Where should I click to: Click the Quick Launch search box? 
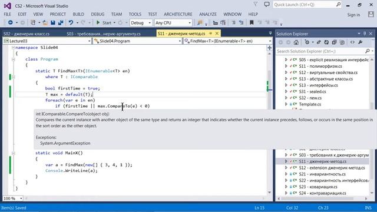click(307, 5)
